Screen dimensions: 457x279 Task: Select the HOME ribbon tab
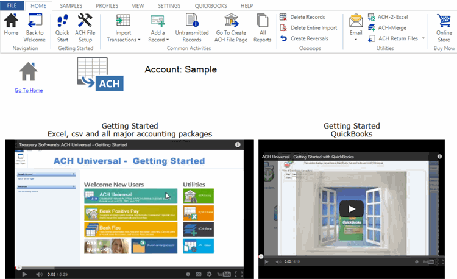(38, 6)
